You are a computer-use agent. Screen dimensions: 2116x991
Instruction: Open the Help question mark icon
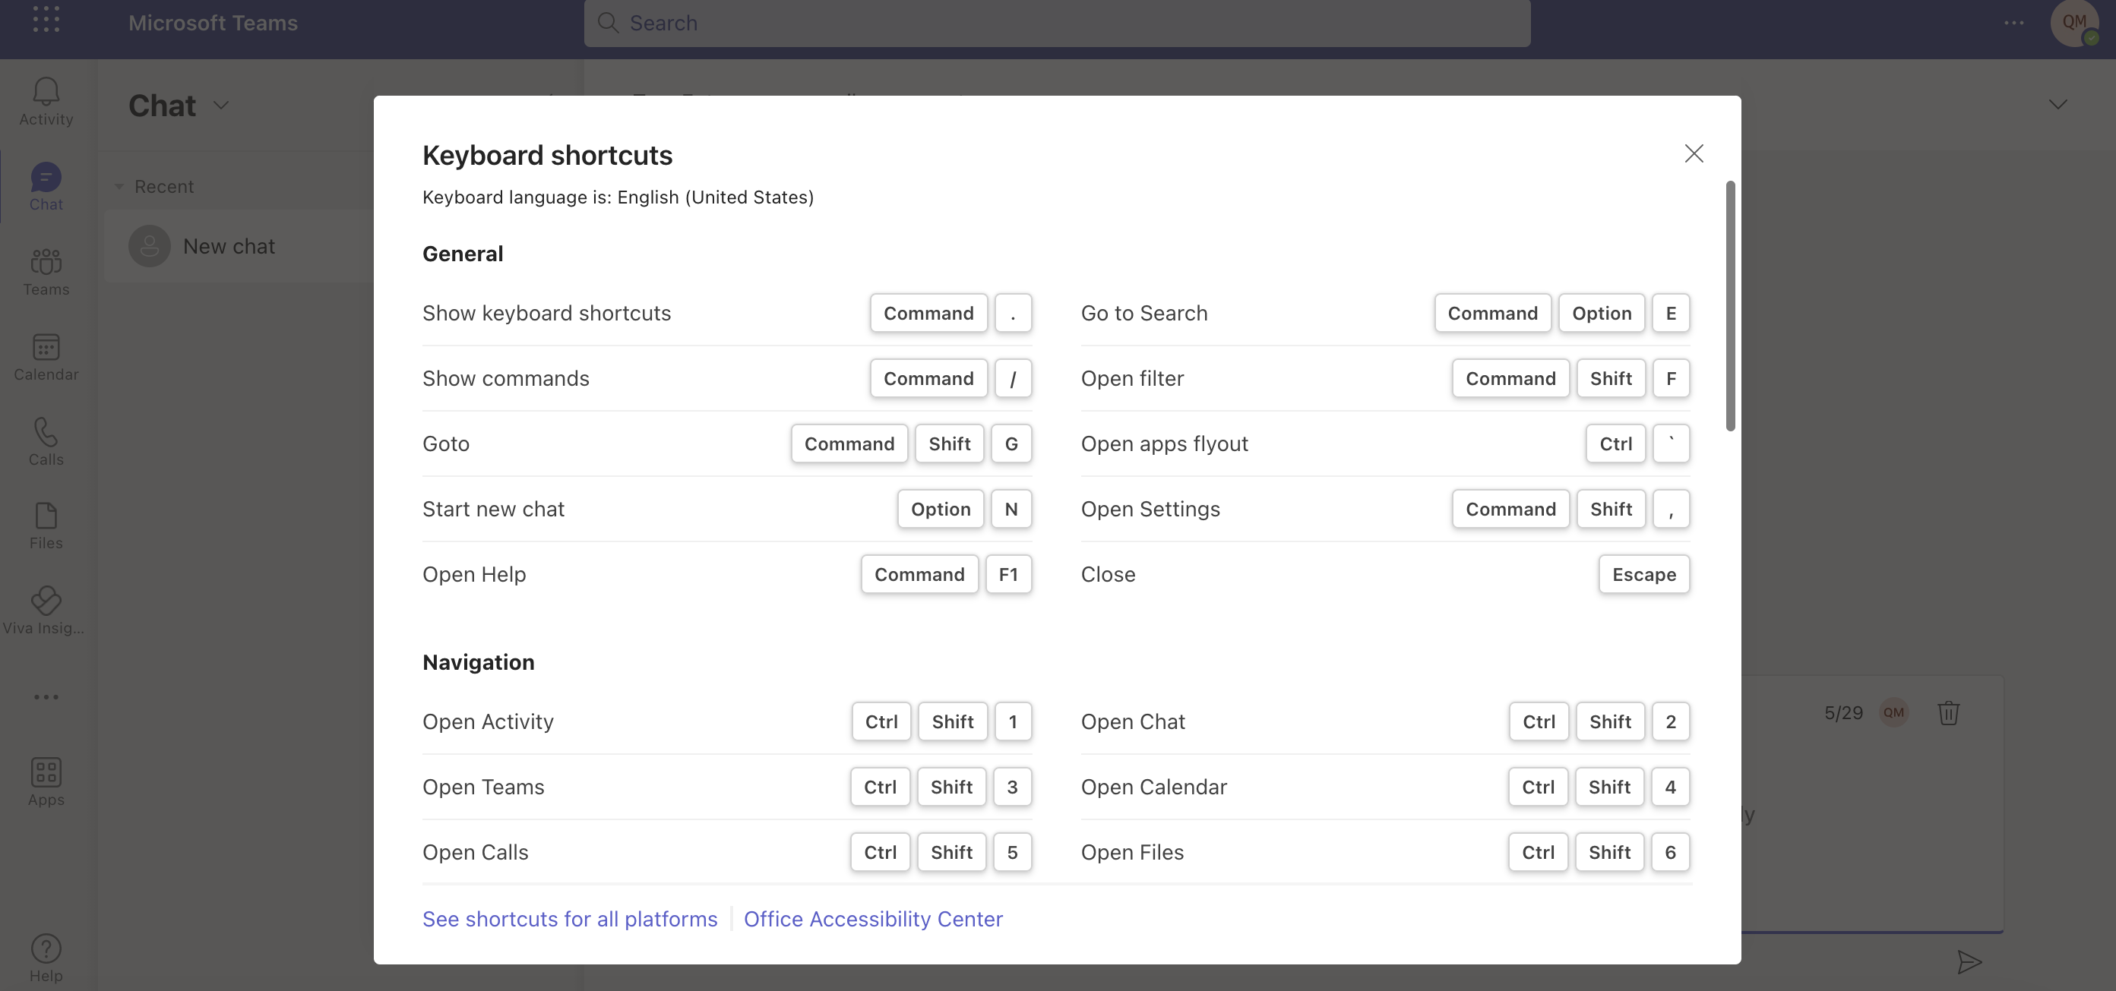pyautogui.click(x=46, y=958)
